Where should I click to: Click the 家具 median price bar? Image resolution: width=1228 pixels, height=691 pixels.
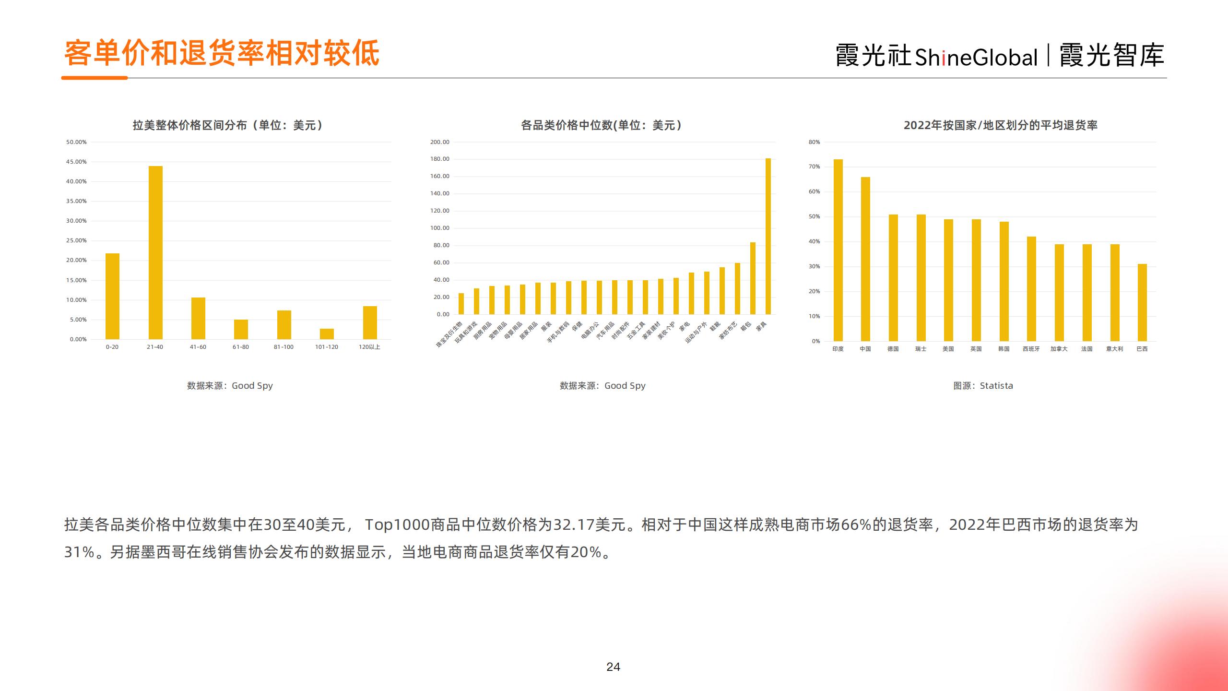pyautogui.click(x=768, y=236)
